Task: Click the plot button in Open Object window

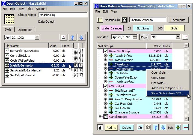Action: (63, 37)
